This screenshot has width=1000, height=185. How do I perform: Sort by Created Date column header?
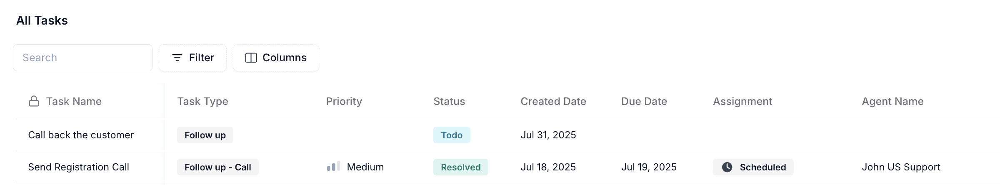553,101
